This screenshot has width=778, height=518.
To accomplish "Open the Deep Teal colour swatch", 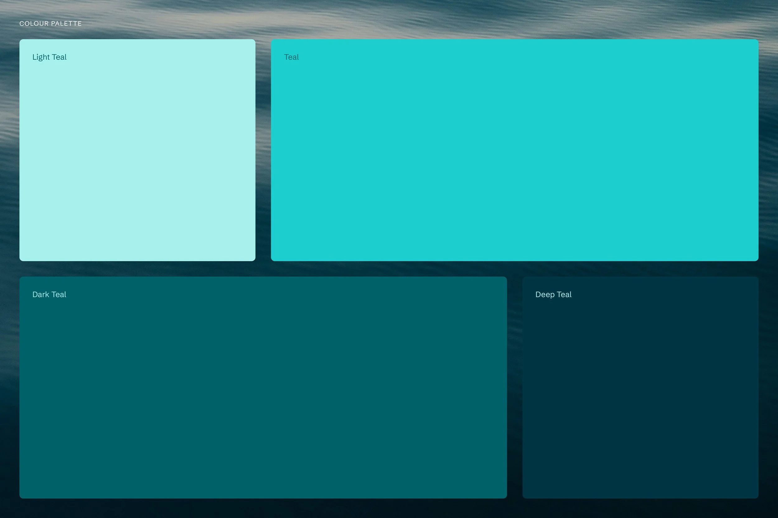I will (x=640, y=387).
